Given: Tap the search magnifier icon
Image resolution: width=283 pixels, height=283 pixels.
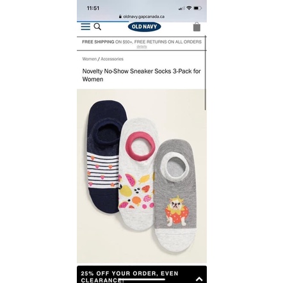Looking at the screenshot, I should pos(97,27).
